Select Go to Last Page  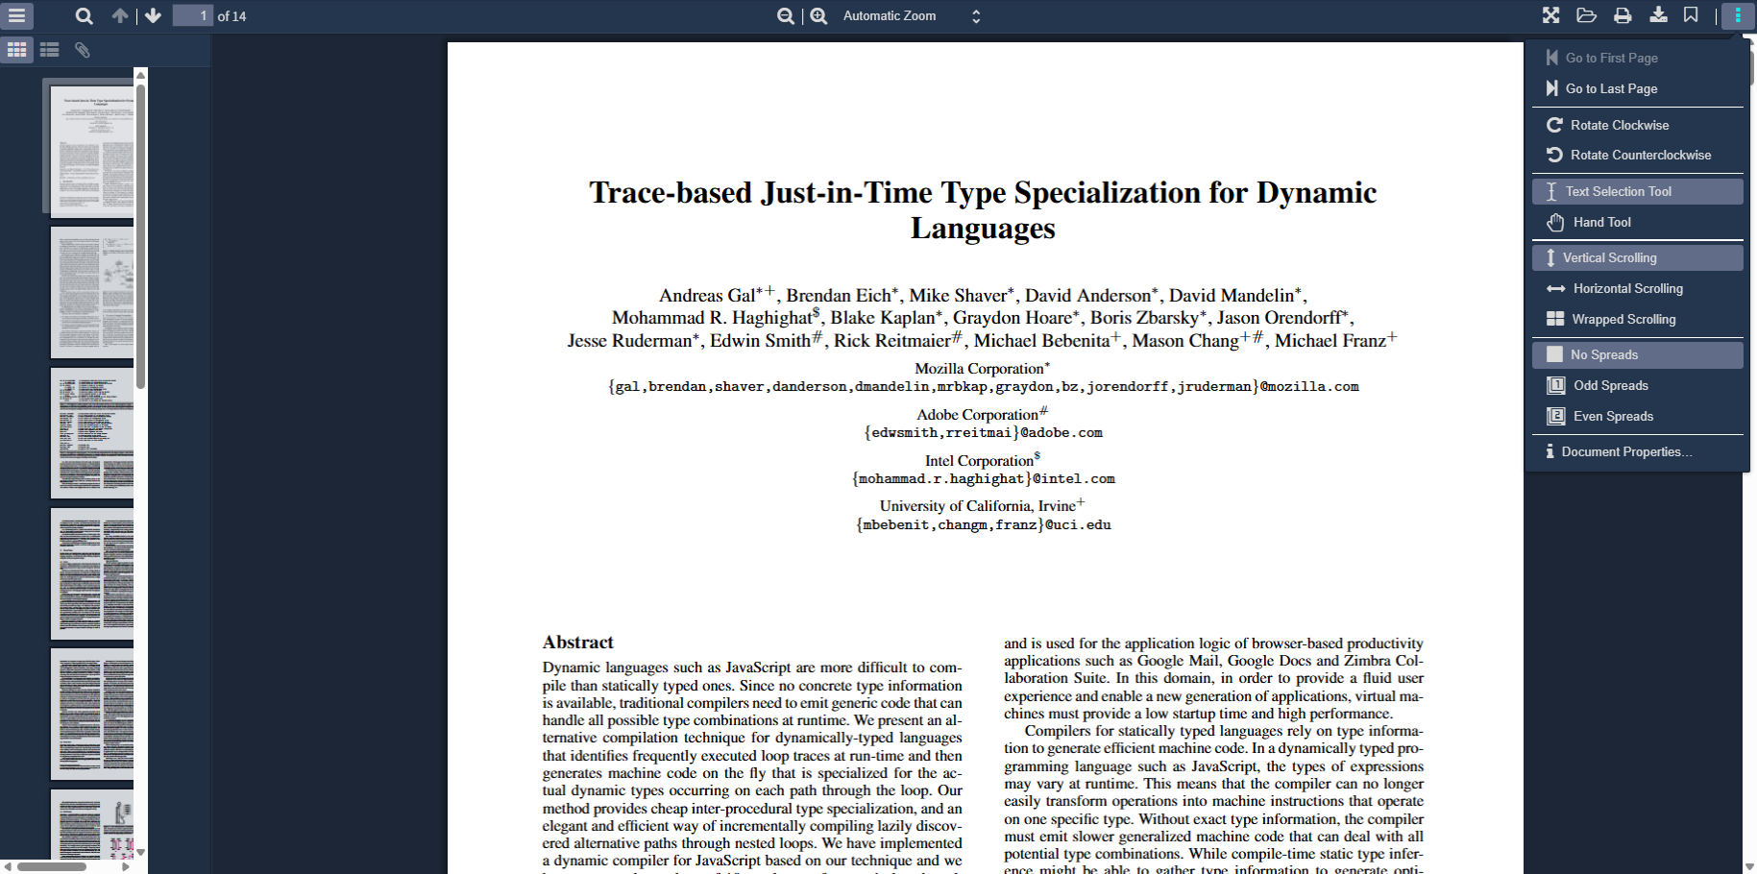pyautogui.click(x=1637, y=88)
